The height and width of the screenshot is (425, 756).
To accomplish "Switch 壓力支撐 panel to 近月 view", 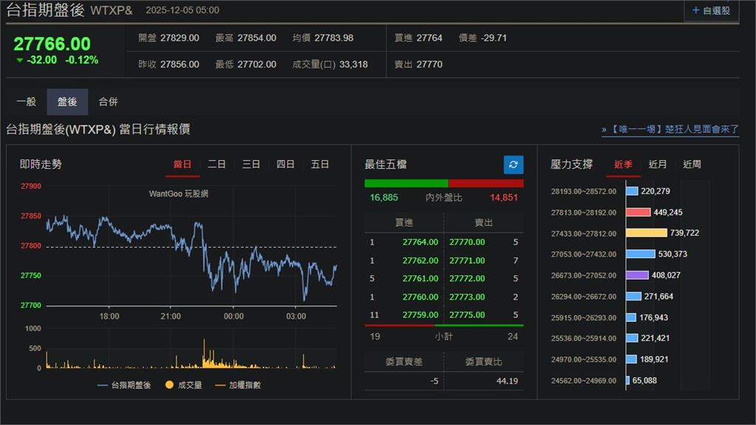I will coord(657,165).
